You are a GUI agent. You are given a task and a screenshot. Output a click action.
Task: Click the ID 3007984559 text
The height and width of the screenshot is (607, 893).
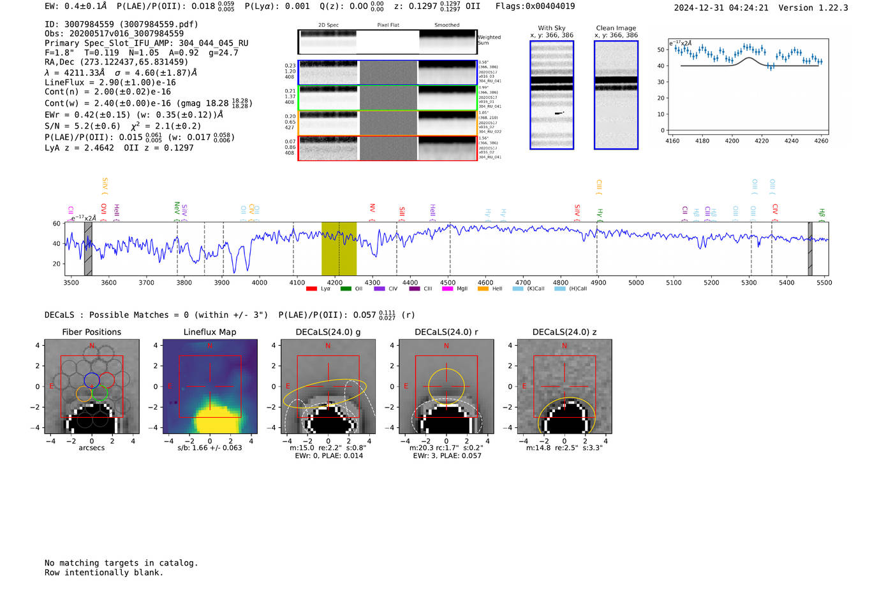pos(121,24)
